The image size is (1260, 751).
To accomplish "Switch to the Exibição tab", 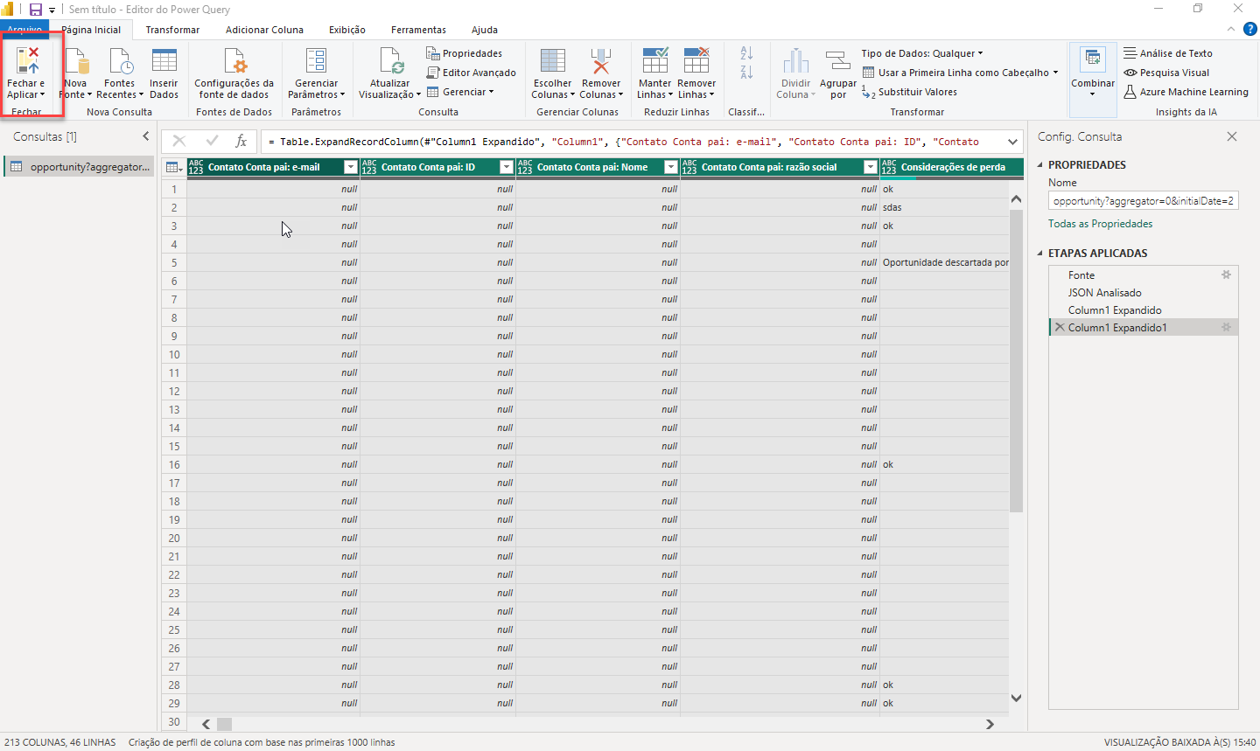I will (347, 30).
